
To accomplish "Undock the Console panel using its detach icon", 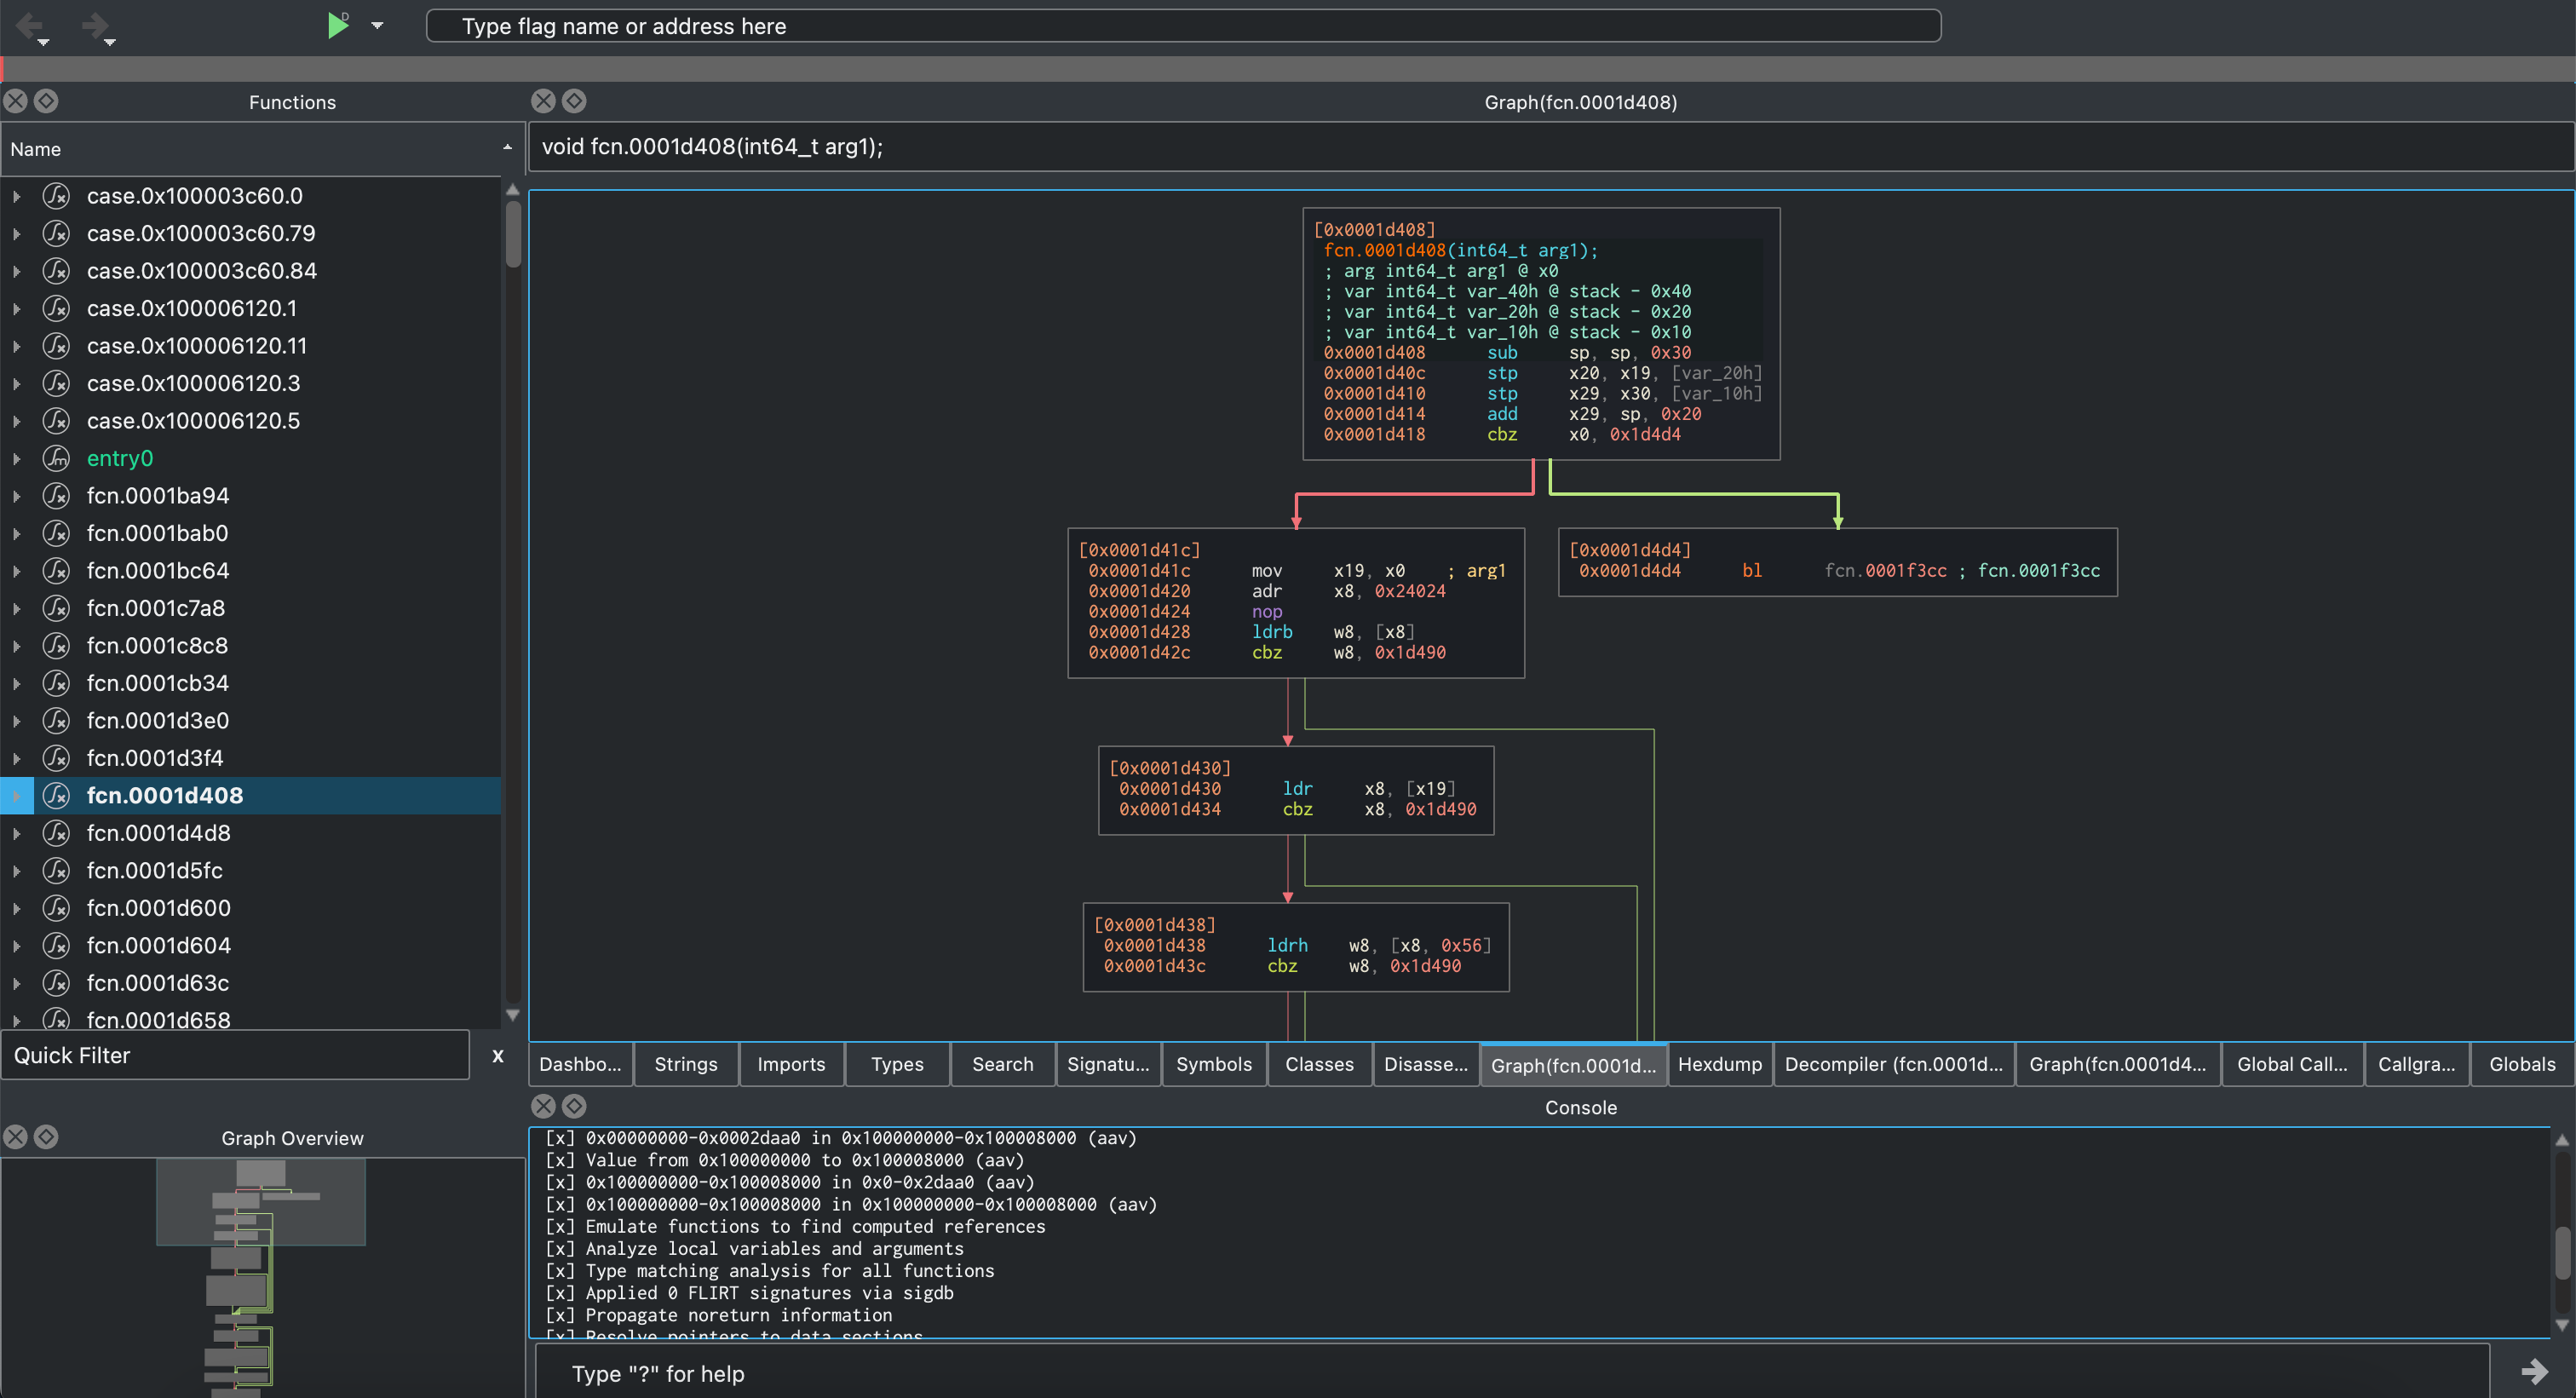I will pos(574,1106).
